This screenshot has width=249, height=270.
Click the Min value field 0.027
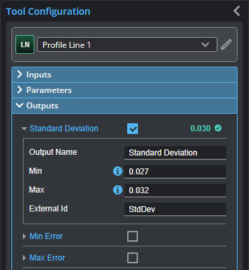pos(175,172)
